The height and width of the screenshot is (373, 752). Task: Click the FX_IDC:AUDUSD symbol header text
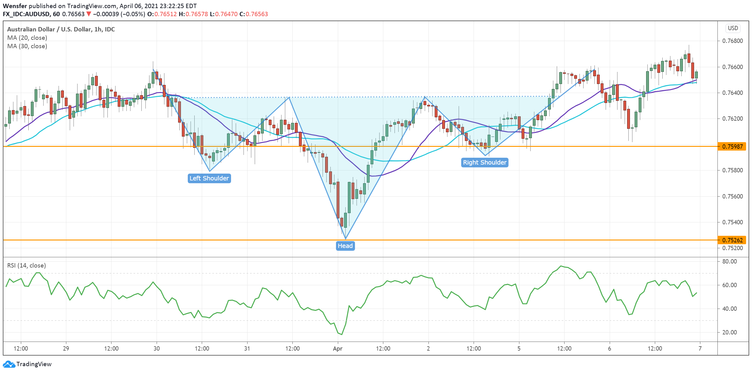point(26,14)
